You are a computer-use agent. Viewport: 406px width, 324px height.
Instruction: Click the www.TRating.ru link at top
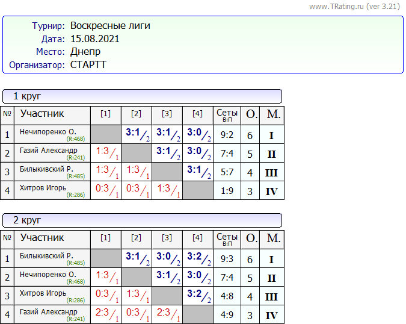[x=355, y=6]
